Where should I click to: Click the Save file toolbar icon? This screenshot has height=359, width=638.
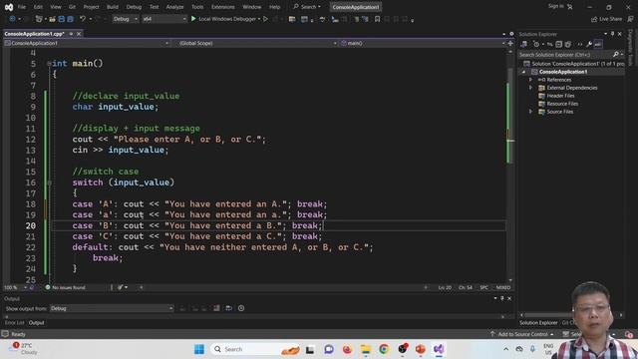point(62,19)
